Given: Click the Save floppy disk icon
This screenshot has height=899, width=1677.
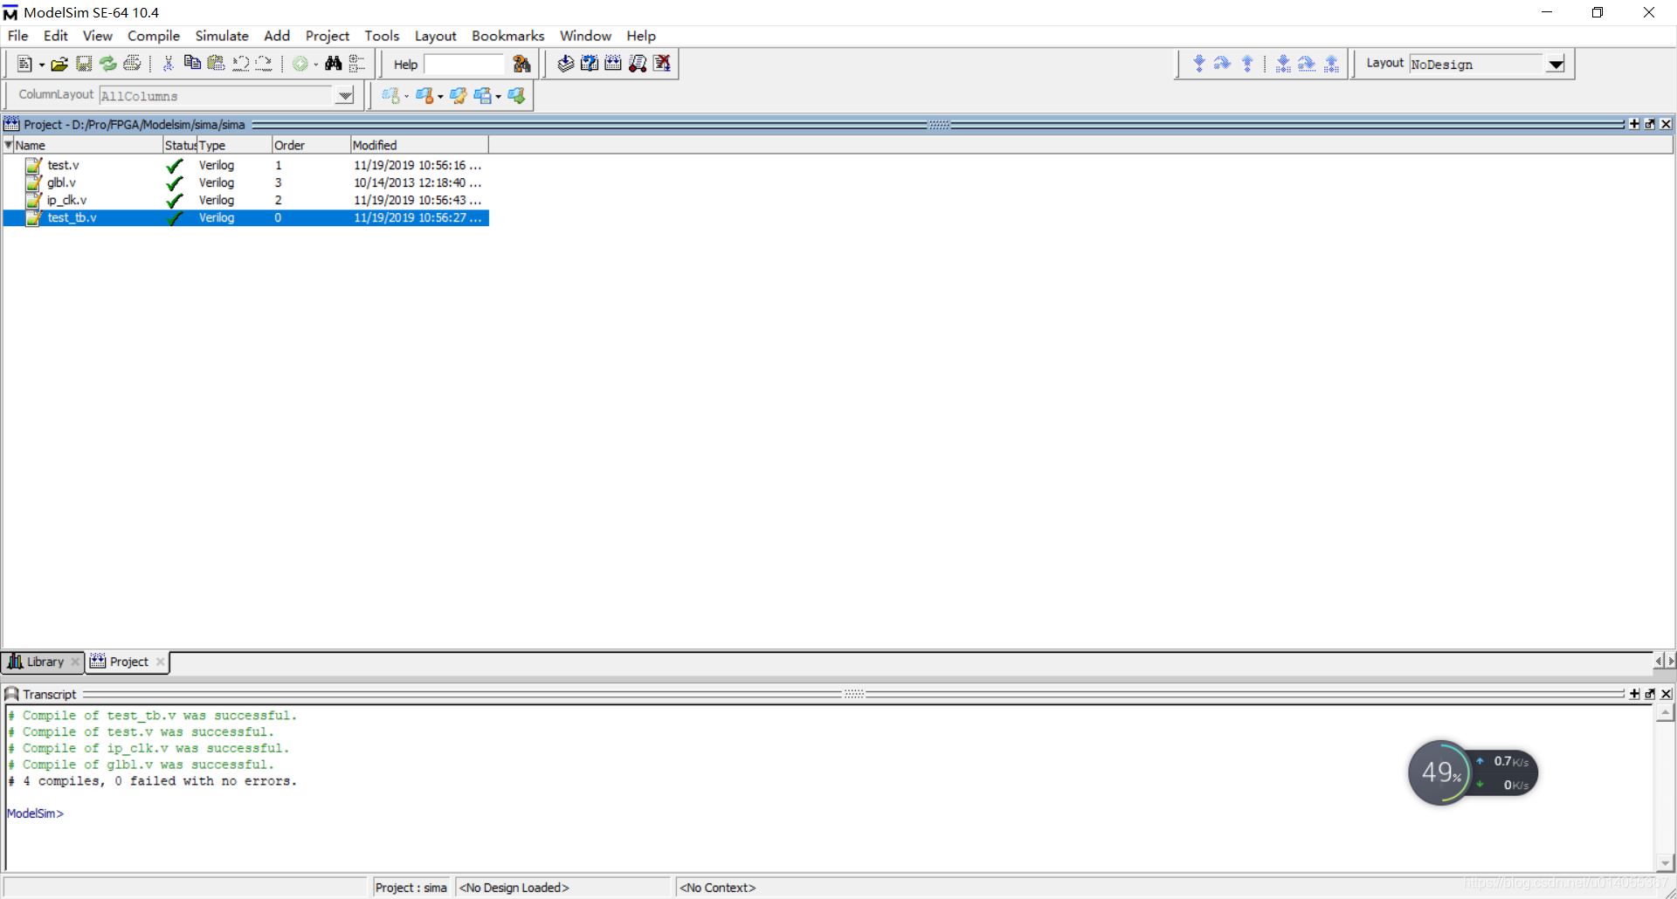Looking at the screenshot, I should point(84,64).
